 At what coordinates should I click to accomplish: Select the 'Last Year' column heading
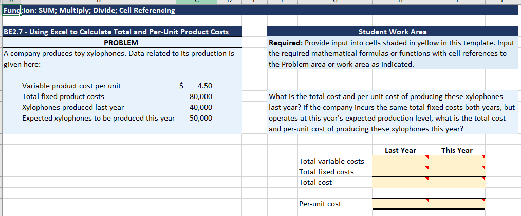400,150
